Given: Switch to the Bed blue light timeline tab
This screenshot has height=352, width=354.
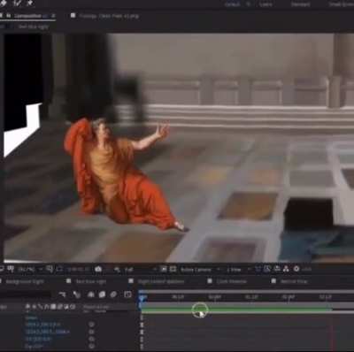Looking at the screenshot, I should tap(91, 281).
